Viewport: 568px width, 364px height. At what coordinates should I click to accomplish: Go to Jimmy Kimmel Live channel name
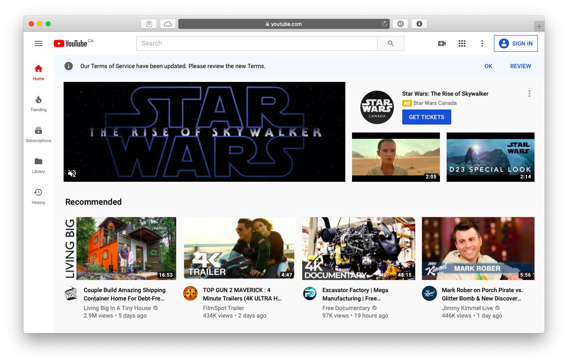coord(468,308)
